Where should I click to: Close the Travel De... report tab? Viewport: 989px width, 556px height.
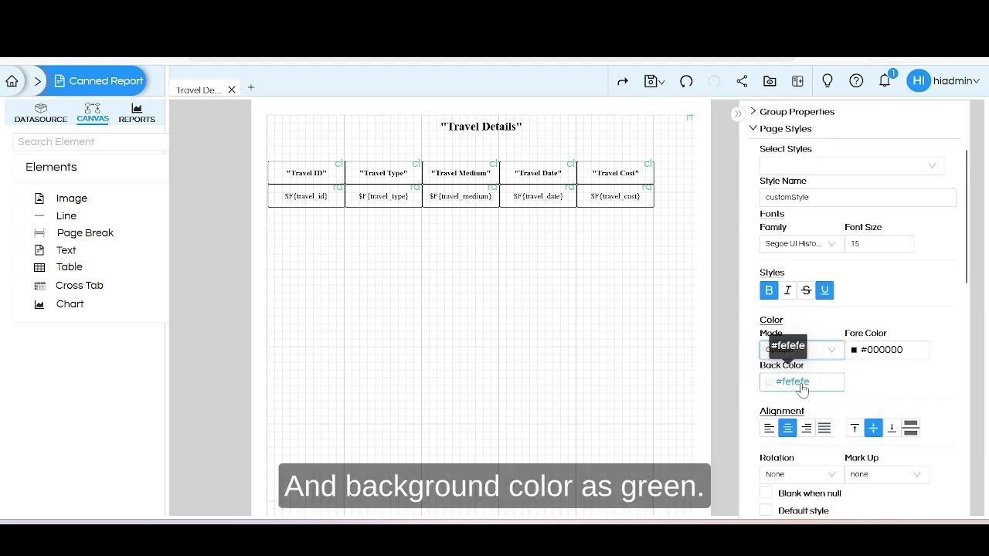(x=231, y=90)
